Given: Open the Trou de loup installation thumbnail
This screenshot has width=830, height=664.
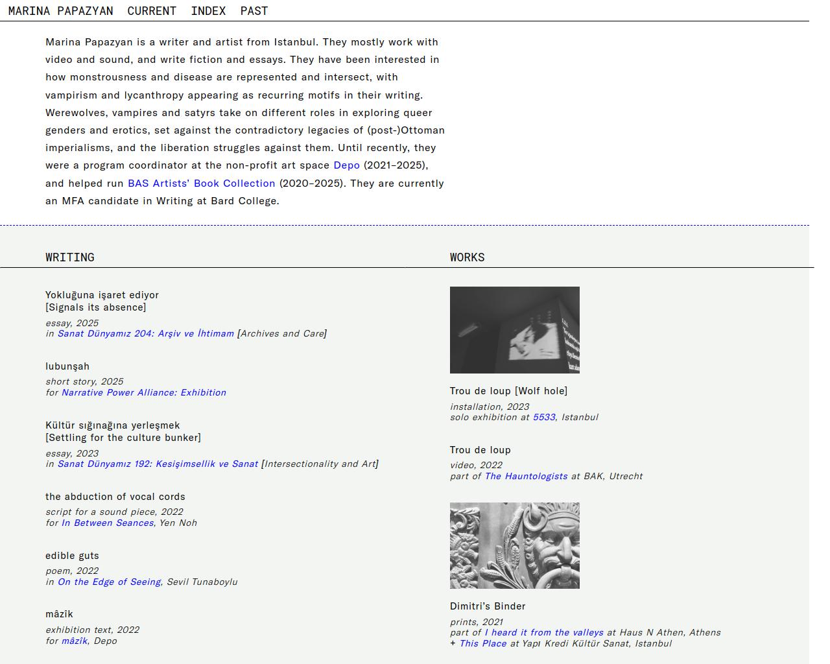Looking at the screenshot, I should click(514, 330).
